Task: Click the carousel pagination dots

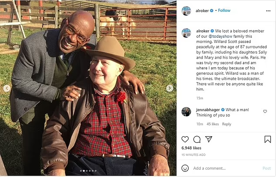Action: click(88, 170)
